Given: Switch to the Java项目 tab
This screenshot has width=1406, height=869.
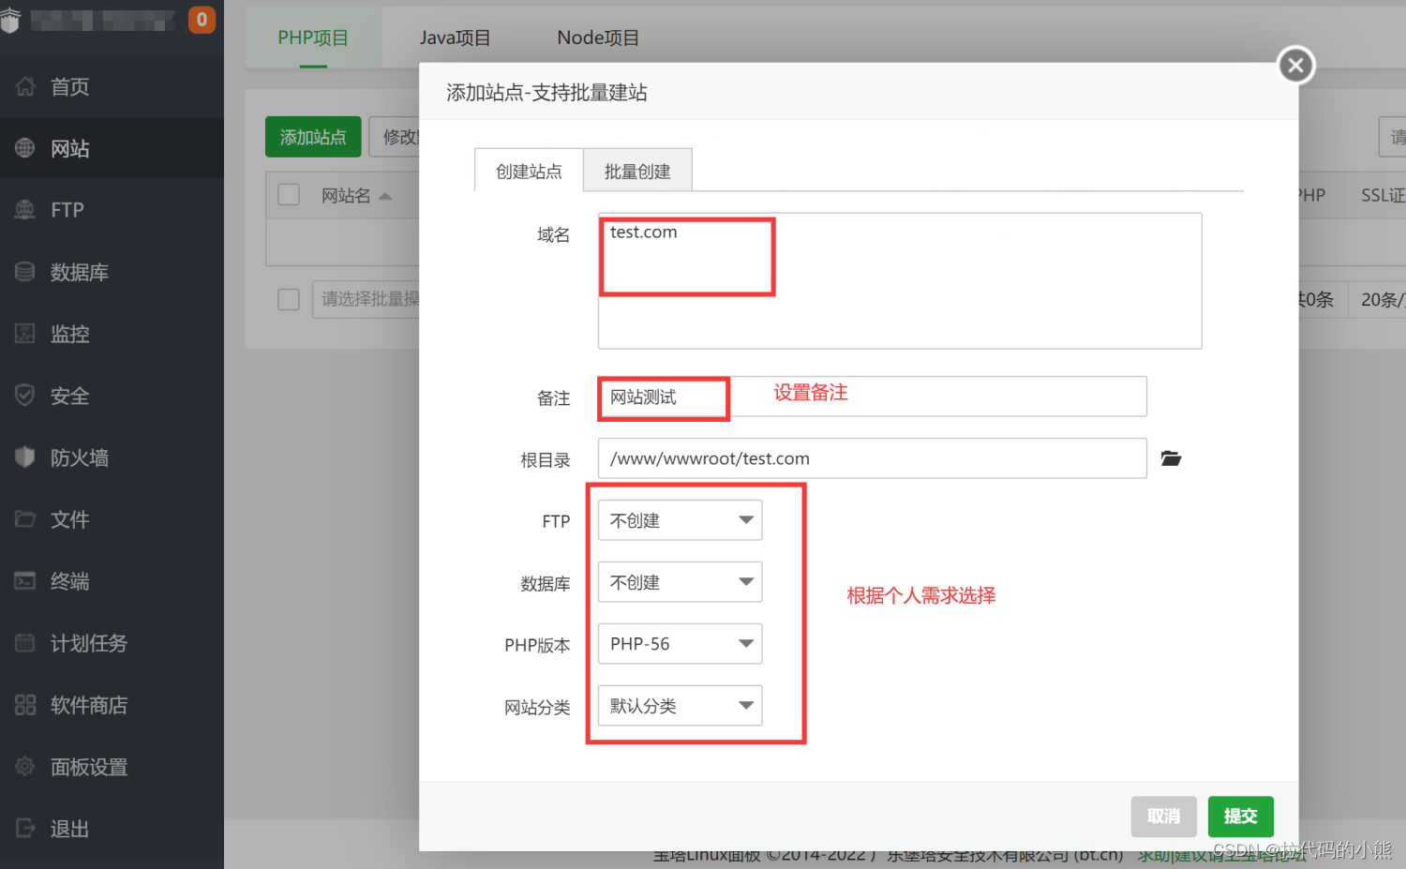Looking at the screenshot, I should 456,37.
